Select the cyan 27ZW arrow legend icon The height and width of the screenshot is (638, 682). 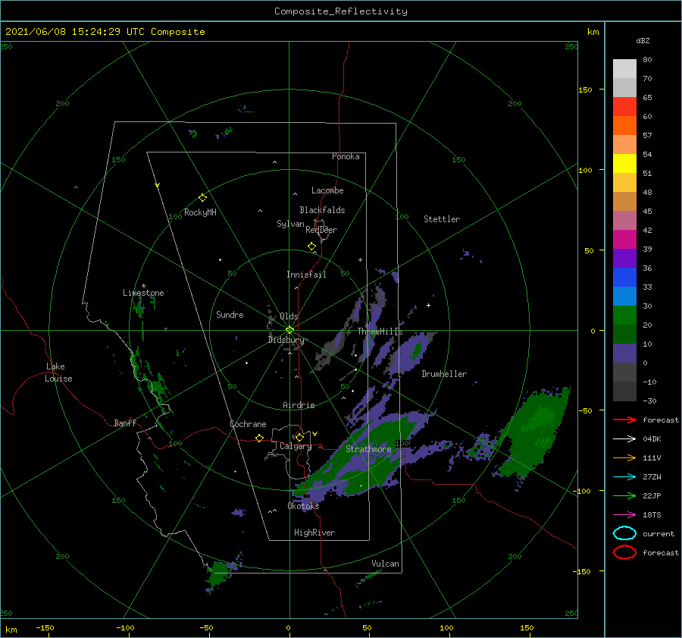pos(624,477)
